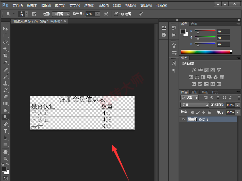Click the R value input field
This screenshot has height=181, width=242.
pyautogui.click(x=223, y=32)
